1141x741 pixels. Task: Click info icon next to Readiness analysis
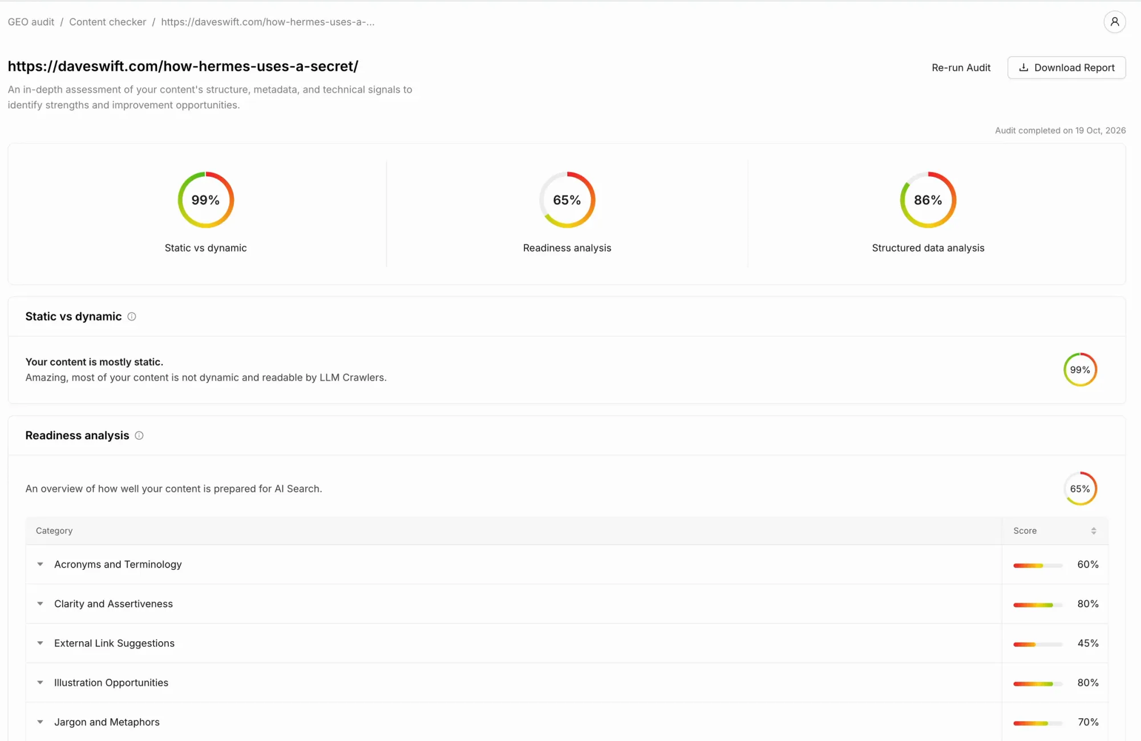click(139, 436)
